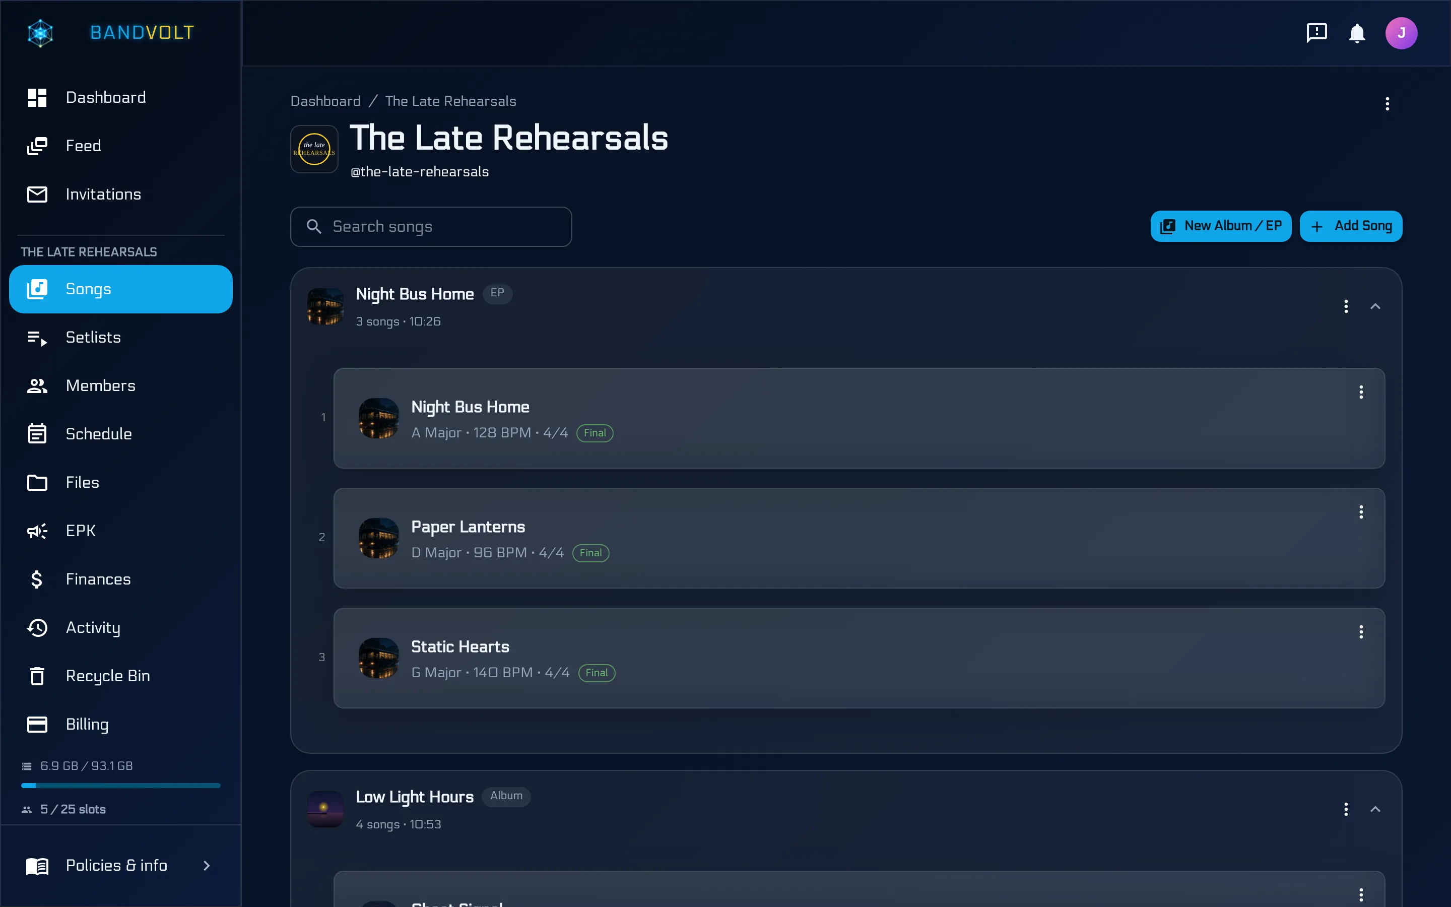This screenshot has height=907, width=1451.
Task: Click '3 songs · 10:26' text
Action: (x=398, y=321)
